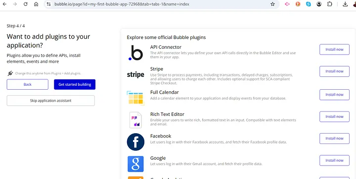
Task: Open the Skype extension
Action: click(x=309, y=4)
